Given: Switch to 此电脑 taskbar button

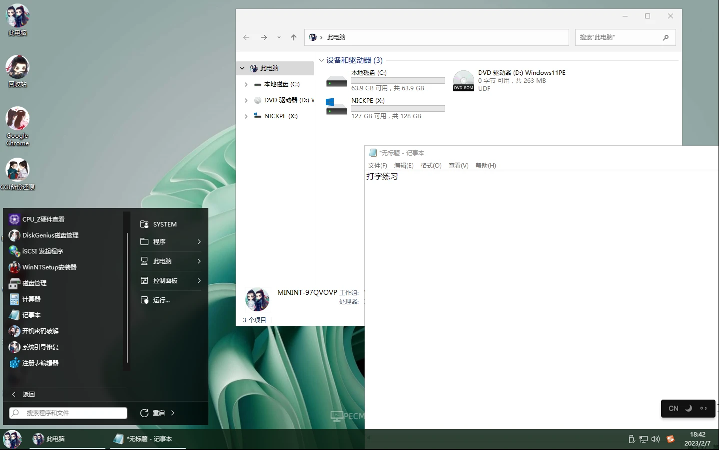Looking at the screenshot, I should (67, 439).
